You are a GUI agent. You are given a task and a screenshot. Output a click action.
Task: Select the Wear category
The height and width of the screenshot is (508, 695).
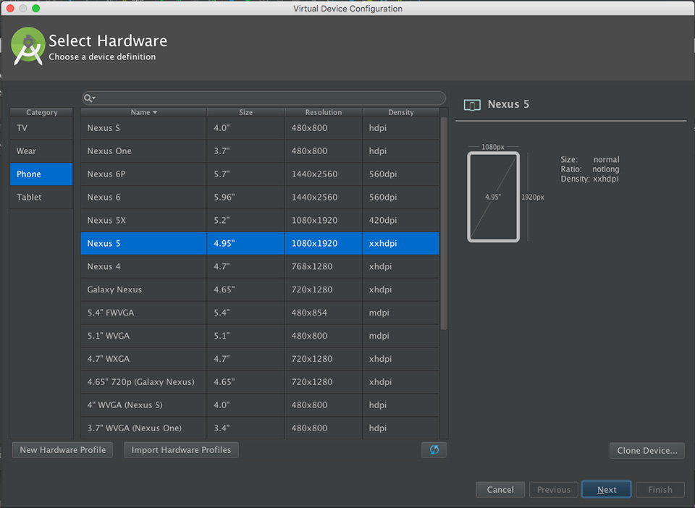pyautogui.click(x=41, y=151)
